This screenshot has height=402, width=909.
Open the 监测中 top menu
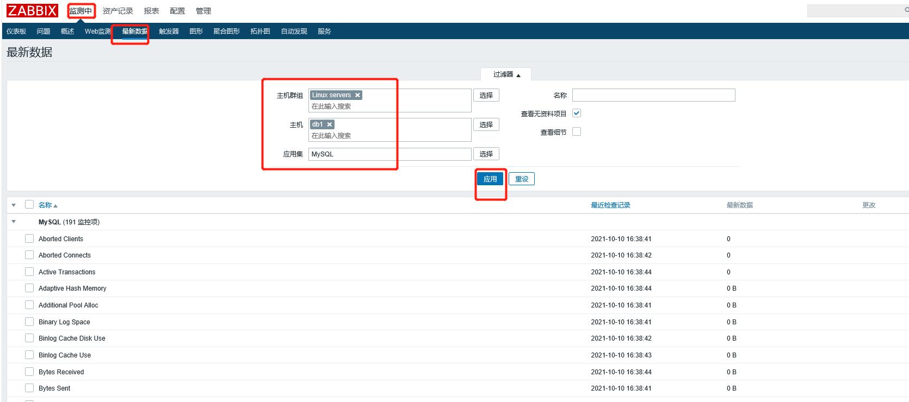point(81,11)
